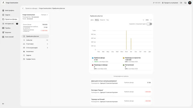Click the event history notification badge
The image size is (193, 108).
(x=17, y=24)
